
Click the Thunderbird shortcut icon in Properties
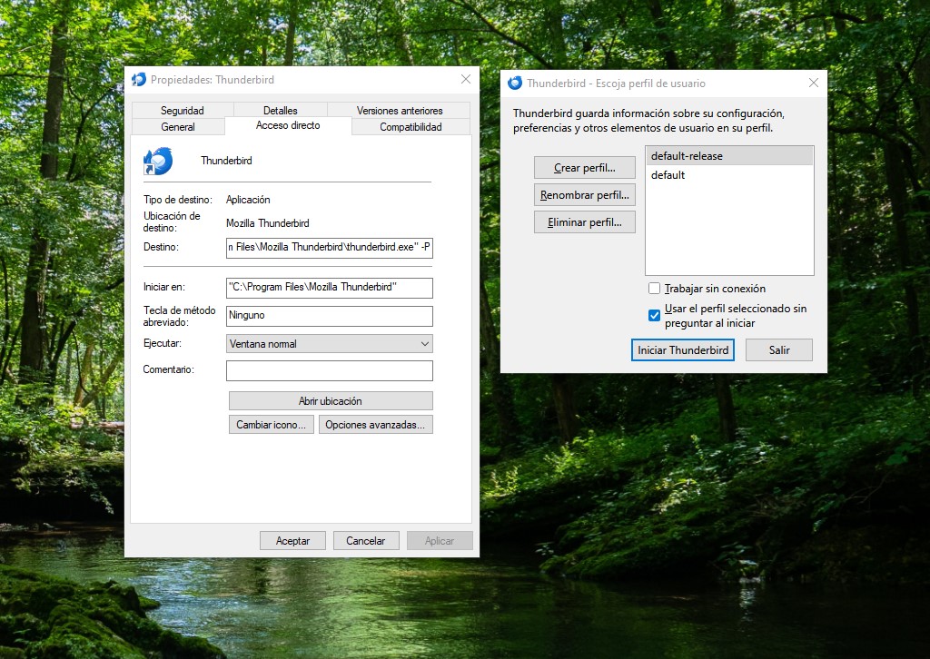[158, 161]
